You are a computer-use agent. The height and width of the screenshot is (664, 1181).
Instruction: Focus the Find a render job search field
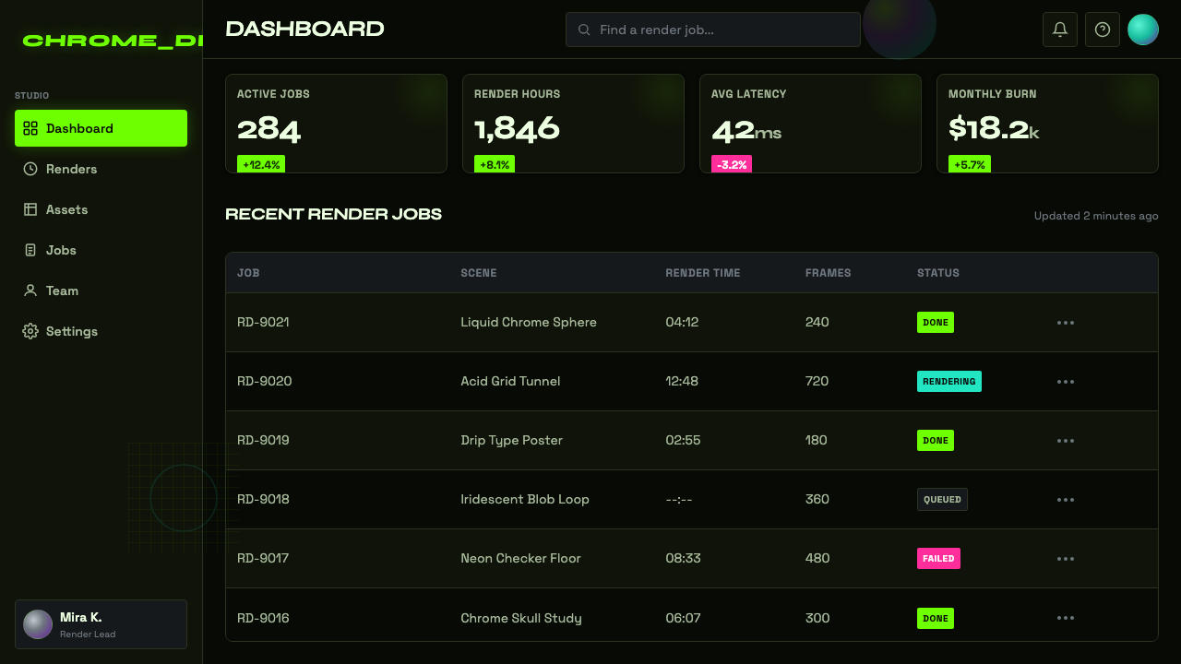pyautogui.click(x=713, y=30)
